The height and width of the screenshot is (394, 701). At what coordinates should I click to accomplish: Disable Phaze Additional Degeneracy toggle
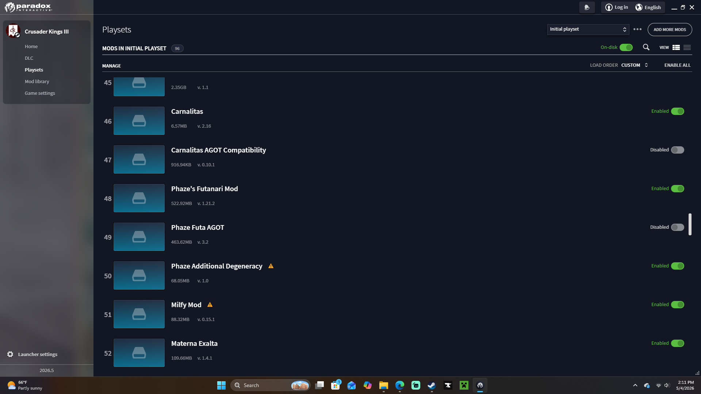678,266
